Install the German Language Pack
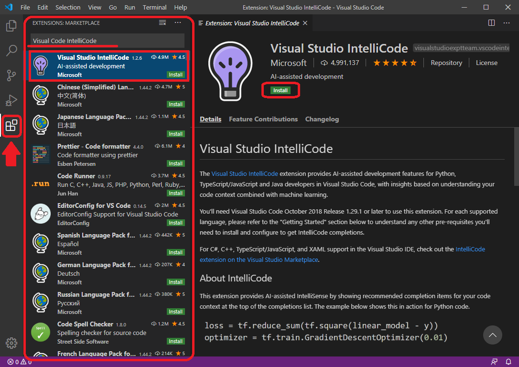 pos(175,282)
